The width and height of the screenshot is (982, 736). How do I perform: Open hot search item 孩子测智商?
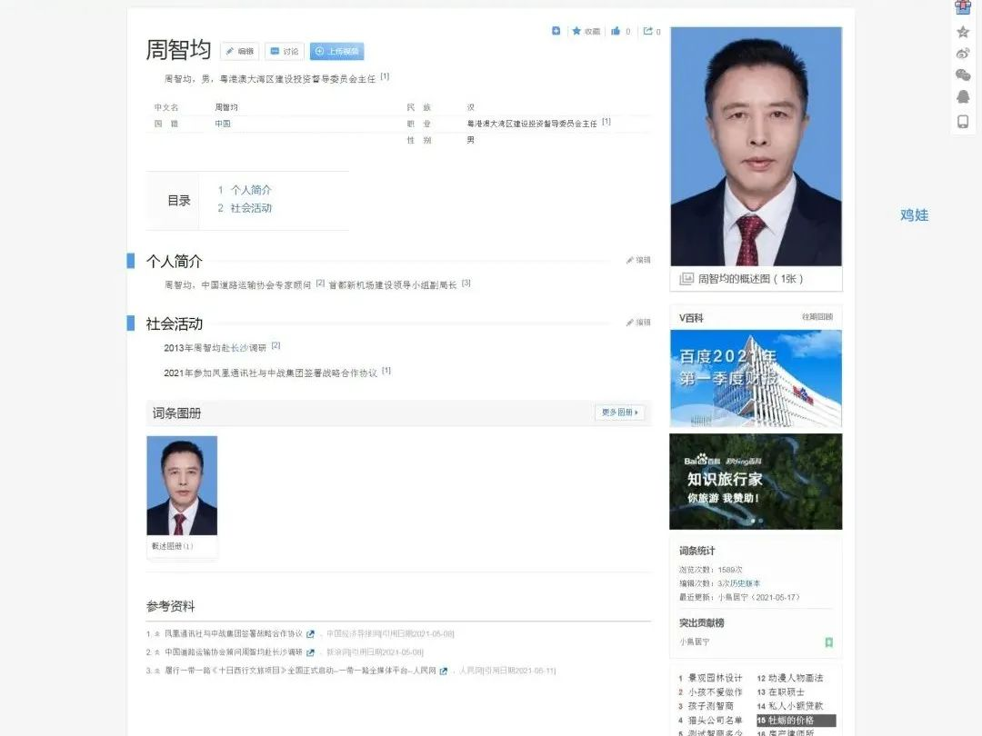point(711,706)
